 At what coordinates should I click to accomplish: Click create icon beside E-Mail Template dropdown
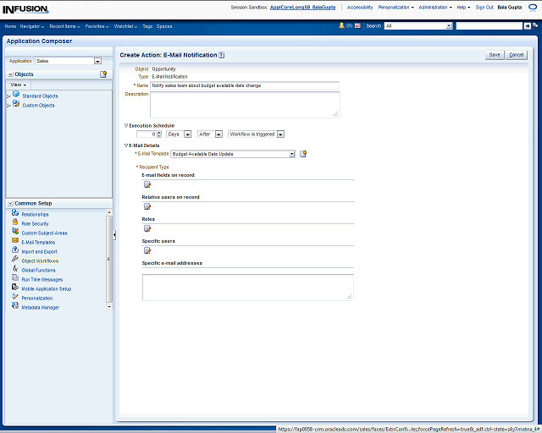(x=303, y=154)
